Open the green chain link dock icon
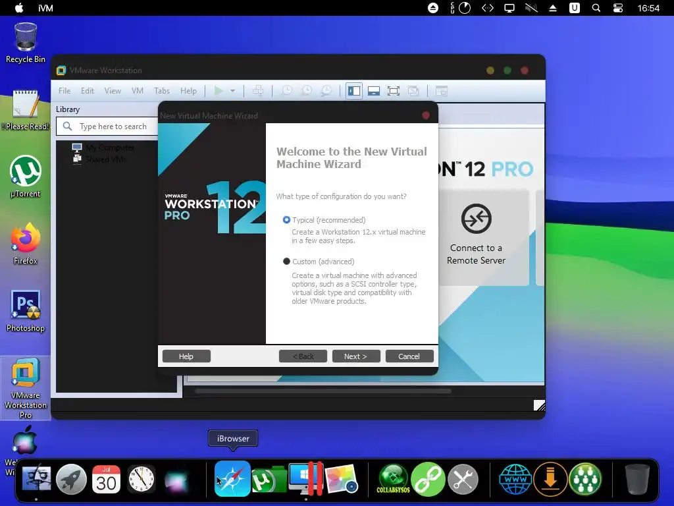Image resolution: width=674 pixels, height=506 pixels. [428, 478]
